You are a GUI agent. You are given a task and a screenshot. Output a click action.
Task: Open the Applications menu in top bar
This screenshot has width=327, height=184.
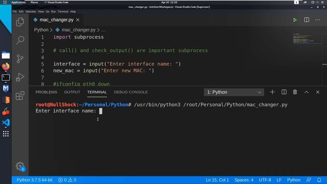18,2
